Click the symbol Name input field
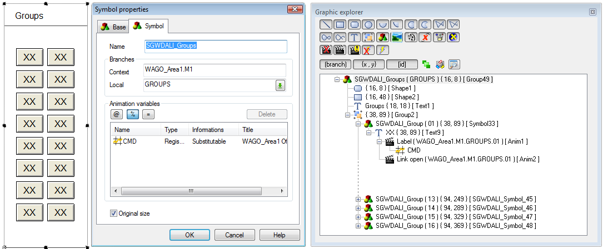The height and width of the screenshot is (249, 603). point(215,47)
